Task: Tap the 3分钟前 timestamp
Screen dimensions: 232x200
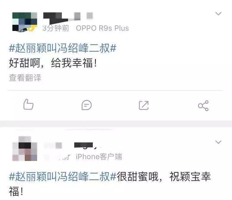Action: (56, 28)
